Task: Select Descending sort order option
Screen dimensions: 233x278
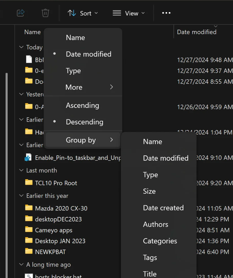Action: pos(84,122)
